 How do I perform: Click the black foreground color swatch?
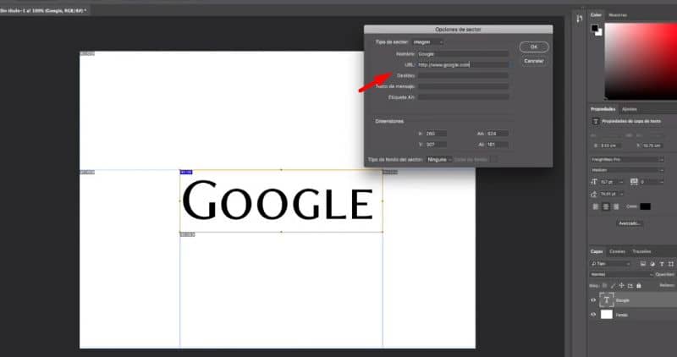pyautogui.click(x=595, y=28)
